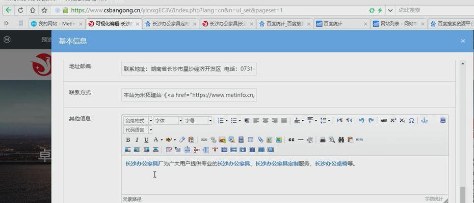Viewport: 474px width, 203px height.
Task: Justify text in editor toolbar
Action: pyautogui.click(x=284, y=120)
